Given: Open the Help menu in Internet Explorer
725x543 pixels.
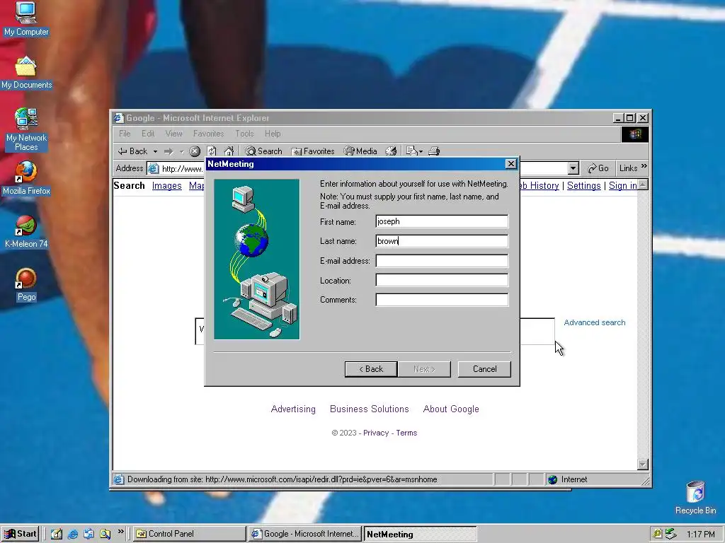Looking at the screenshot, I should tap(273, 134).
